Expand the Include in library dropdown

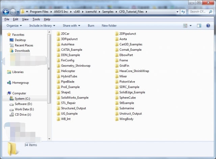click(42, 26)
